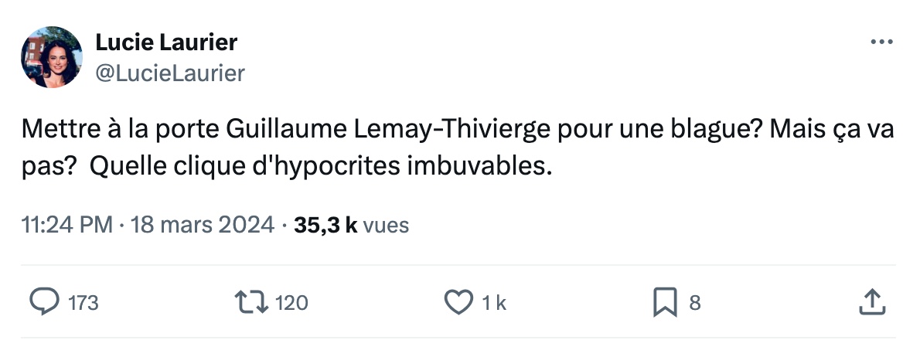Open Lucie Laurier's profile picture

(x=53, y=57)
